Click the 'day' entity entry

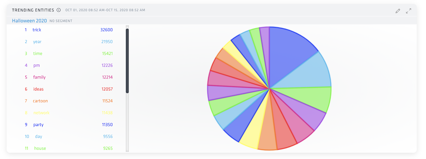pos(39,137)
